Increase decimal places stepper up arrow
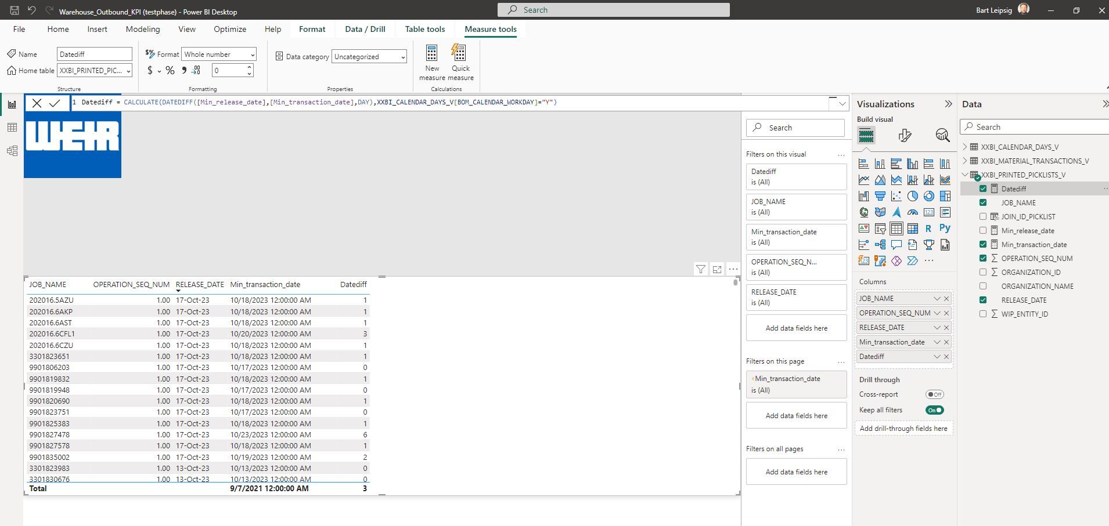The image size is (1109, 526). point(250,67)
